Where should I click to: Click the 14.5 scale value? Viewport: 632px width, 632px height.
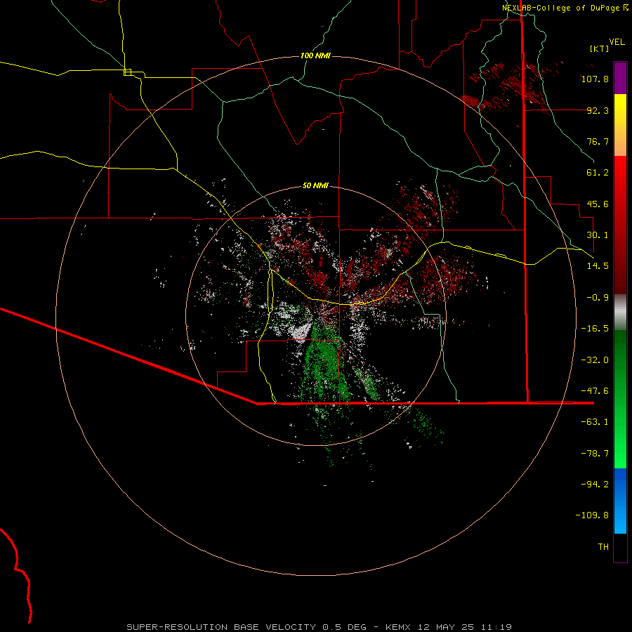coord(598,266)
